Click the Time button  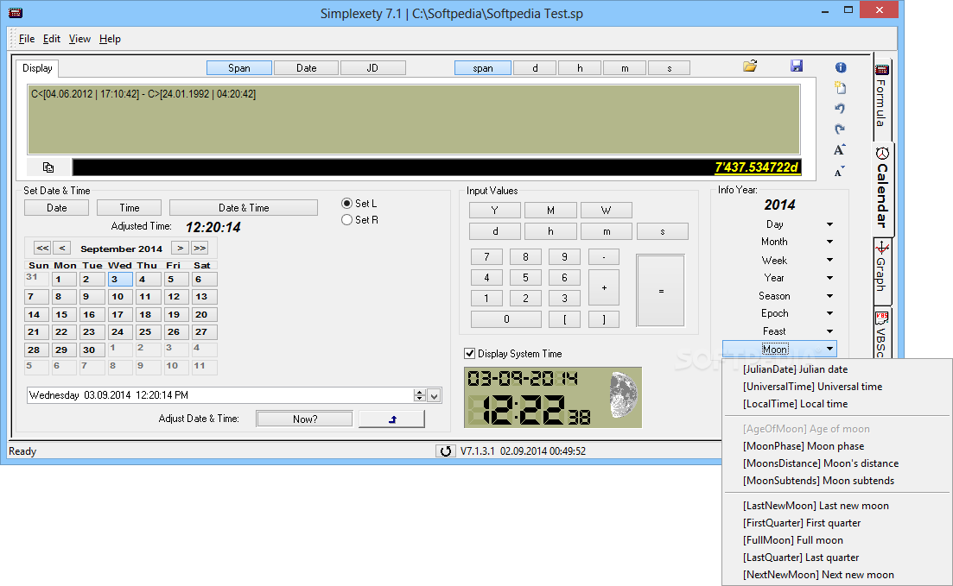tap(130, 208)
